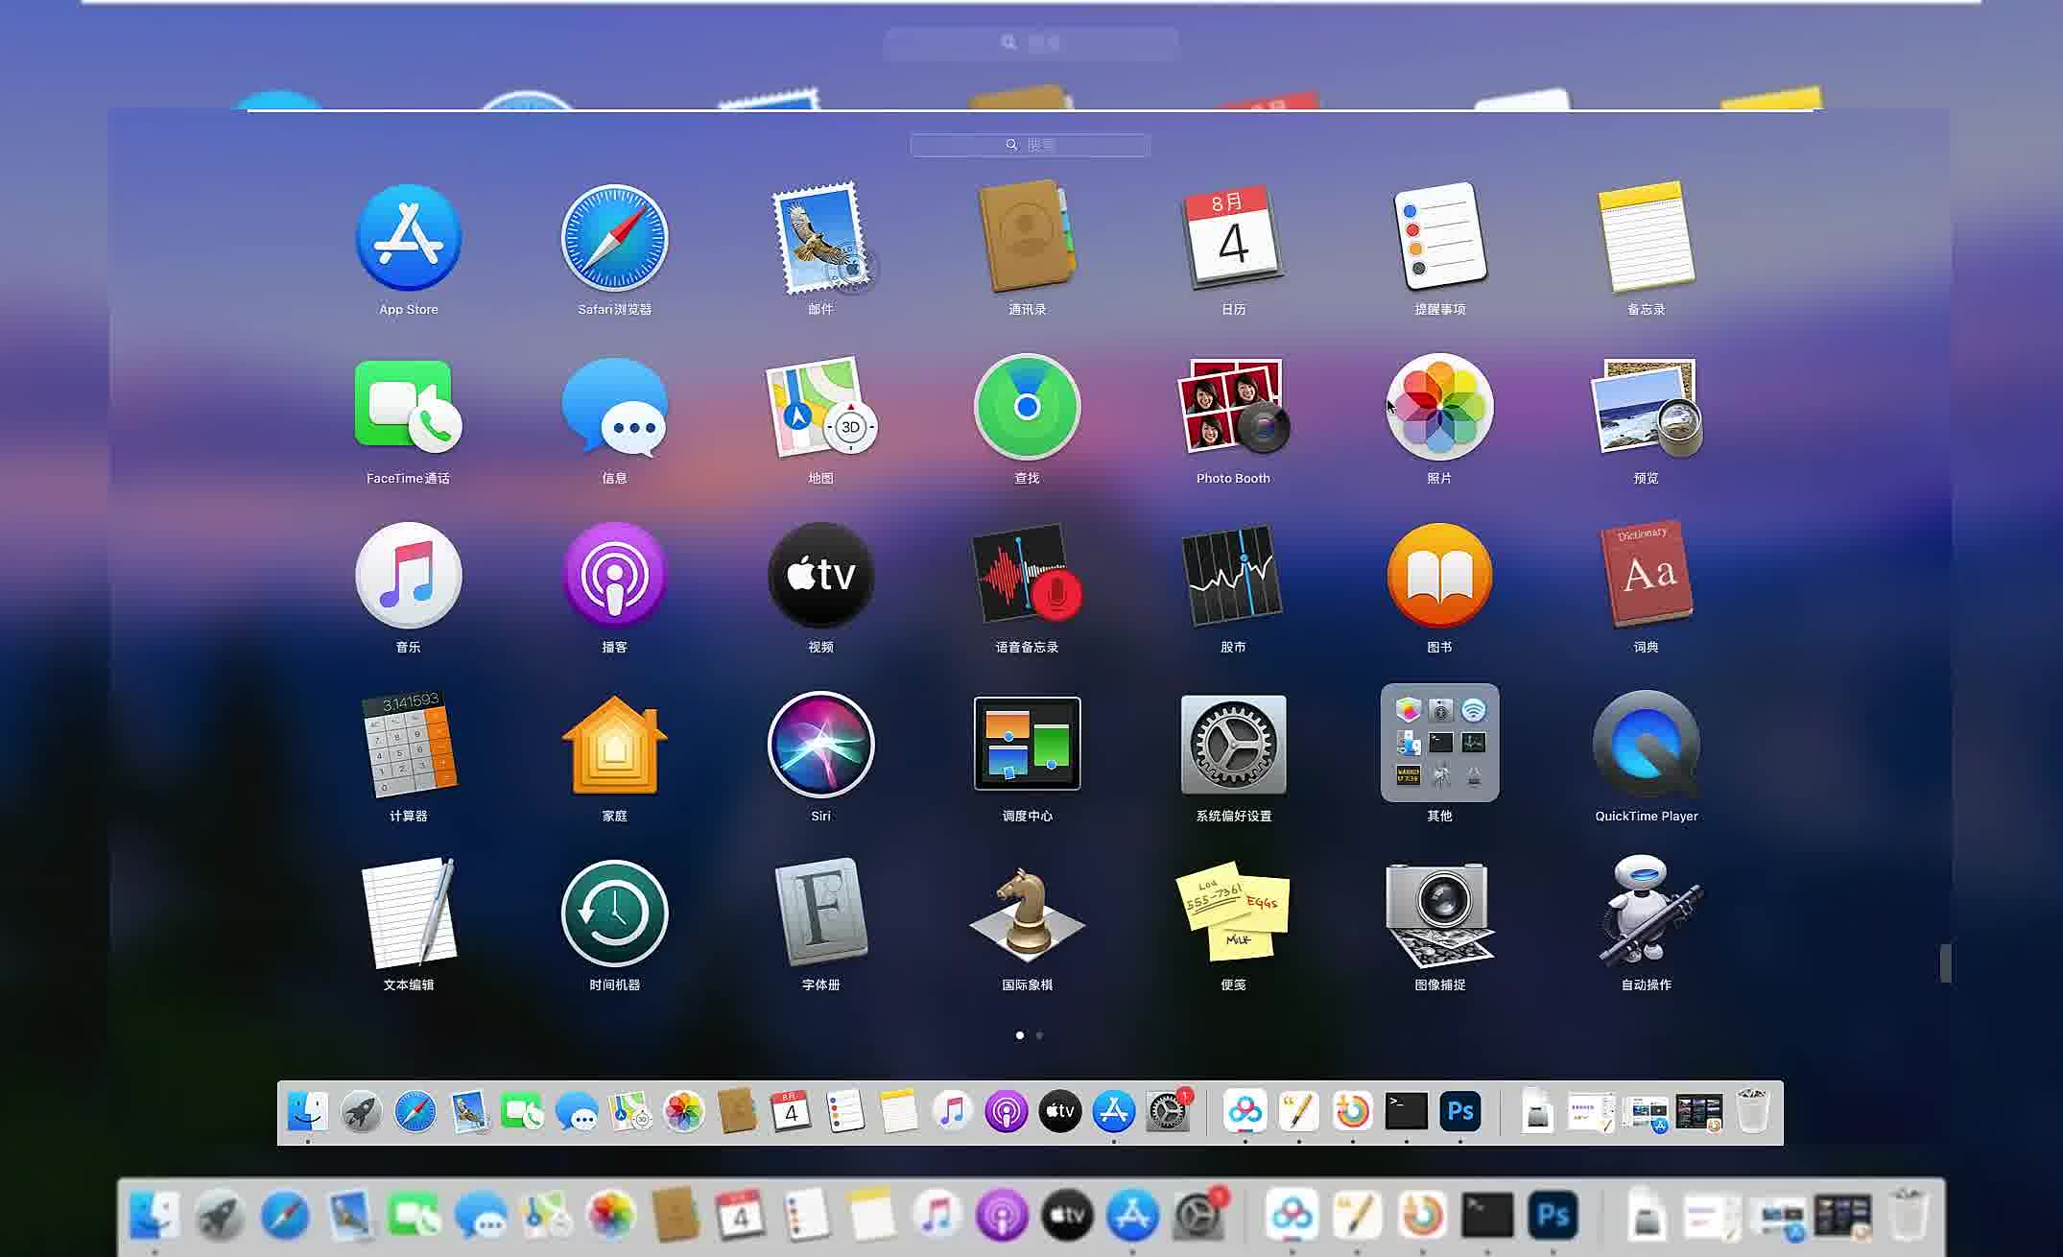Open 照片 Photos in the Launchpad grid
This screenshot has width=2063, height=1257.
[x=1439, y=407]
